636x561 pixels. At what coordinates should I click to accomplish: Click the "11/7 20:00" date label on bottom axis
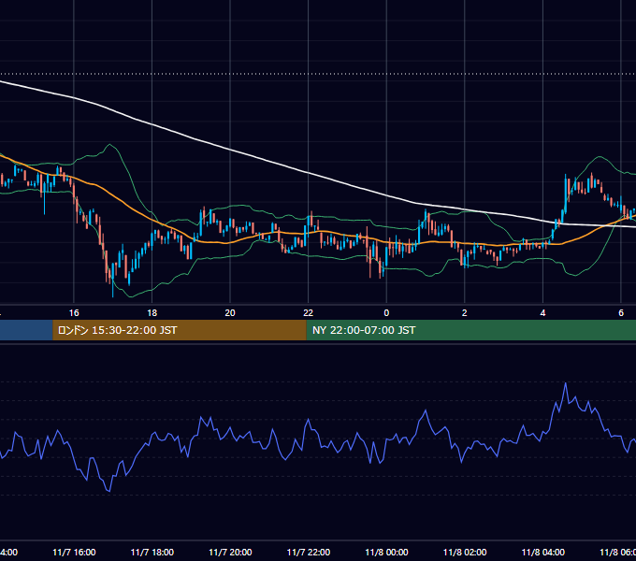230,552
